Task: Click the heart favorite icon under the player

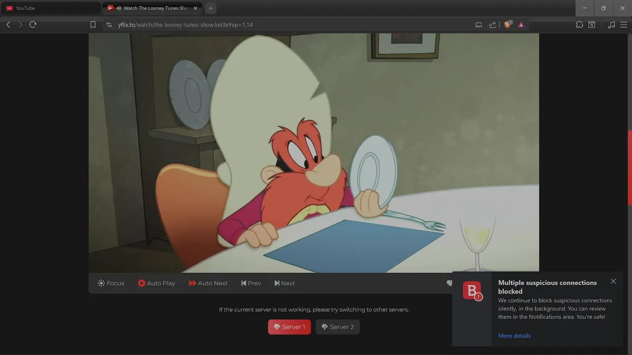Action: (449, 283)
